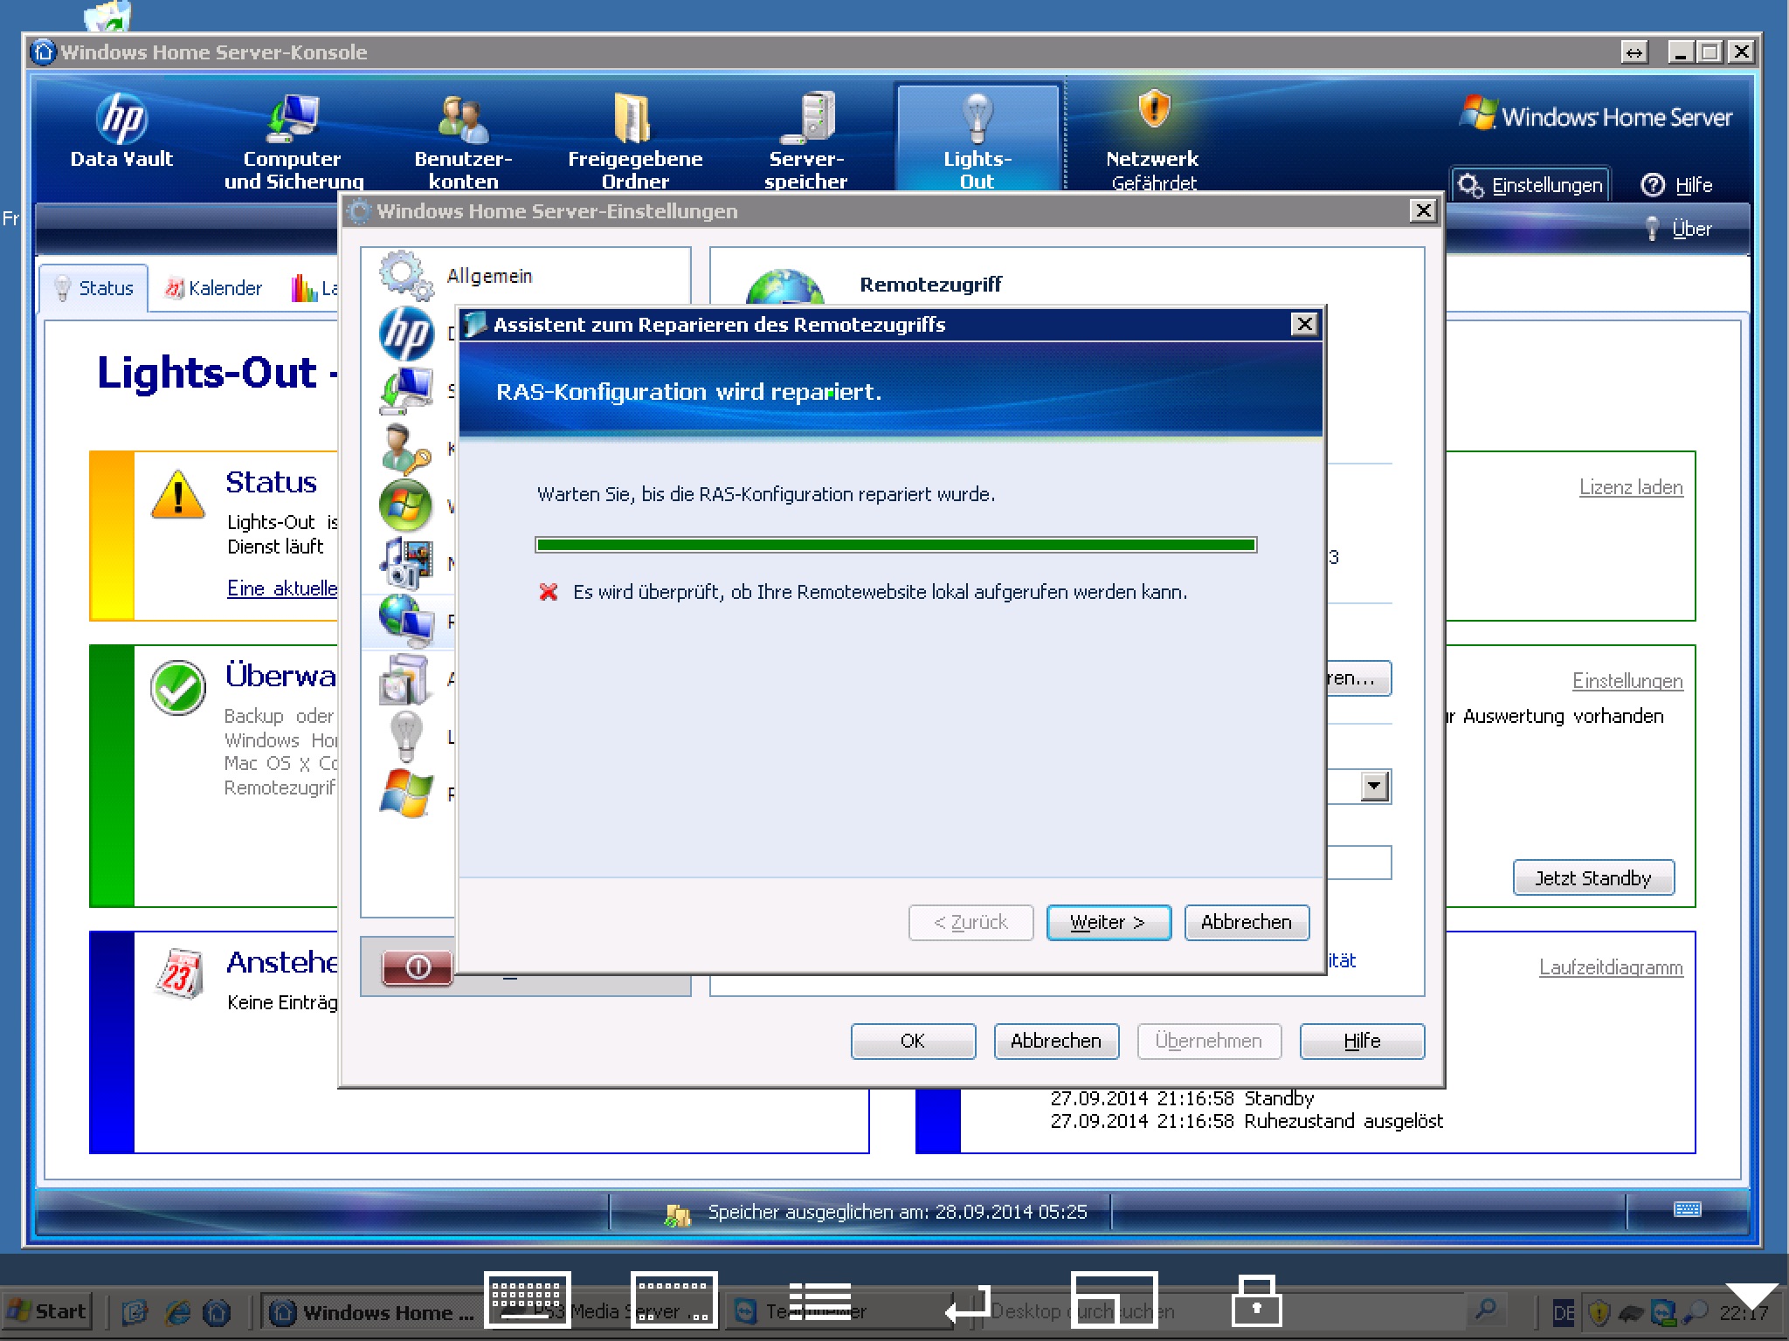Open Einstellungen in console header
1789x1341 pixels.
1530,185
